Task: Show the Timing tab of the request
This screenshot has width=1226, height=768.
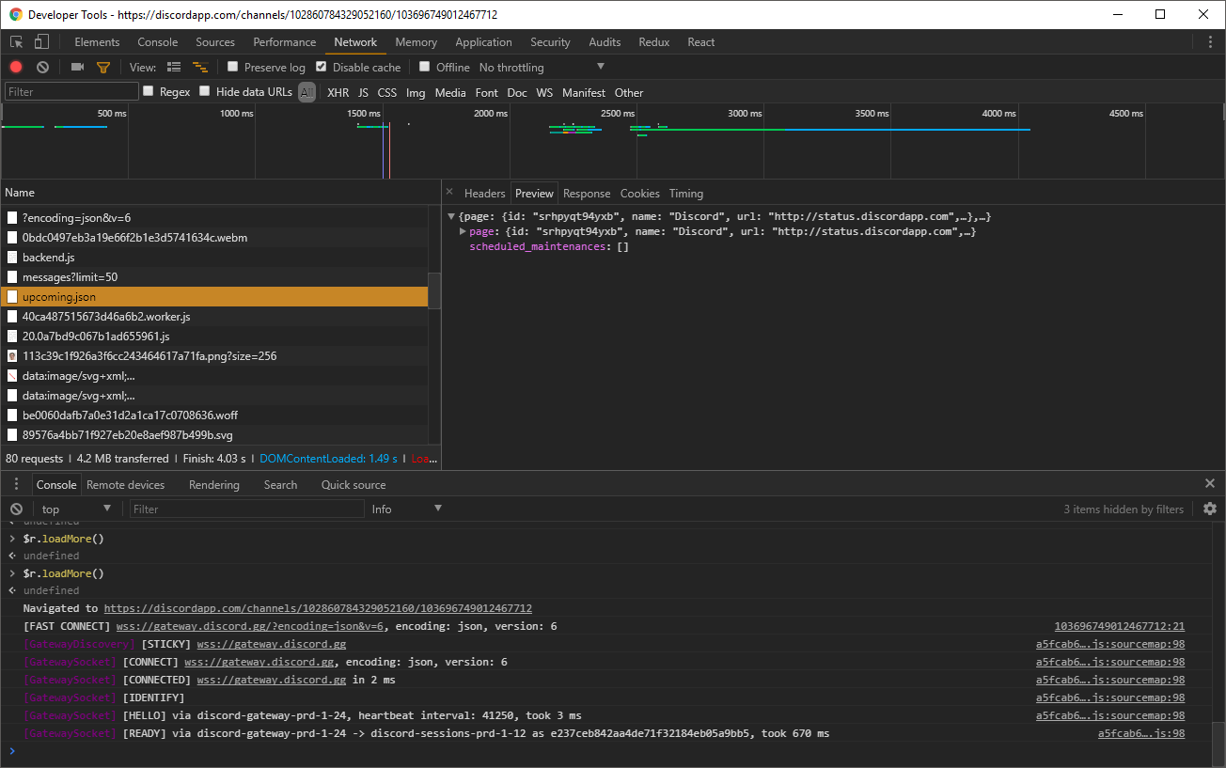Action: [685, 193]
